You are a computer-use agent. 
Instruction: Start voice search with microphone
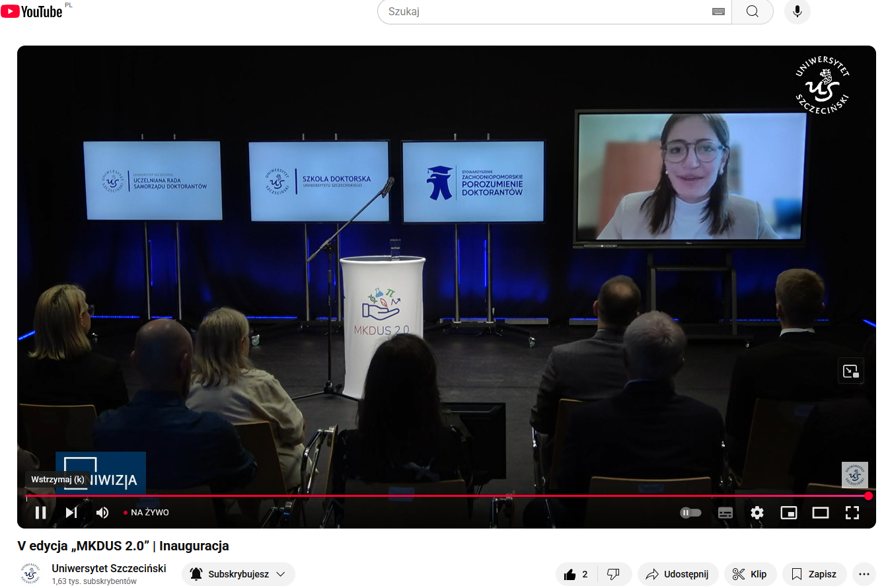coord(797,12)
